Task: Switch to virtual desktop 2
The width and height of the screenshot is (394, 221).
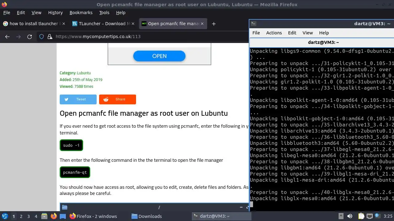Action: click(21, 216)
